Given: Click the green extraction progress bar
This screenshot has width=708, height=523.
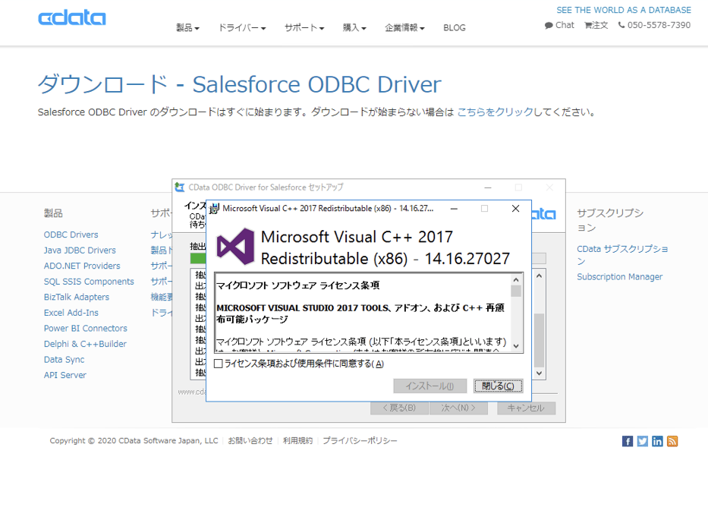Looking at the screenshot, I should 198,258.
